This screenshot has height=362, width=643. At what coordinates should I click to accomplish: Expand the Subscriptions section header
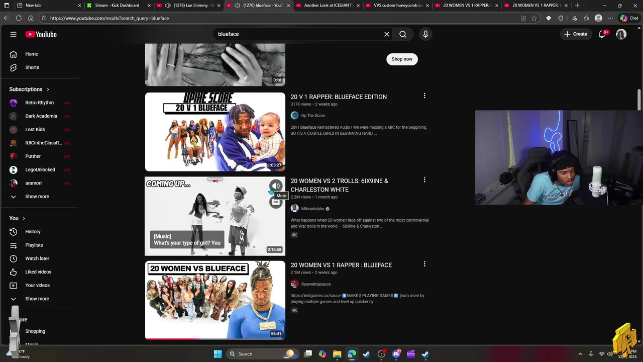(x=30, y=89)
